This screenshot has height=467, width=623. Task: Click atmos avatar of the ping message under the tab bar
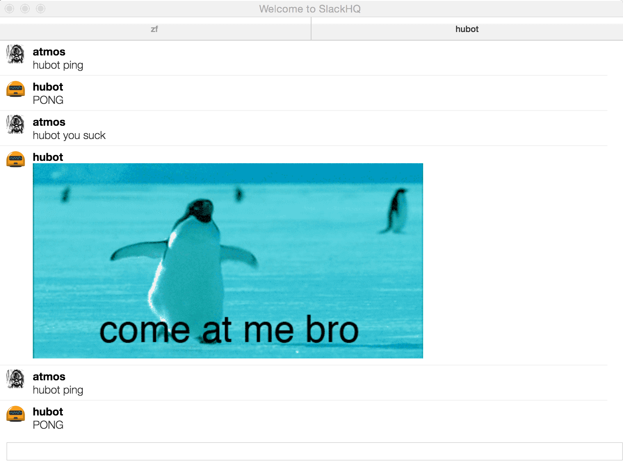pos(16,54)
